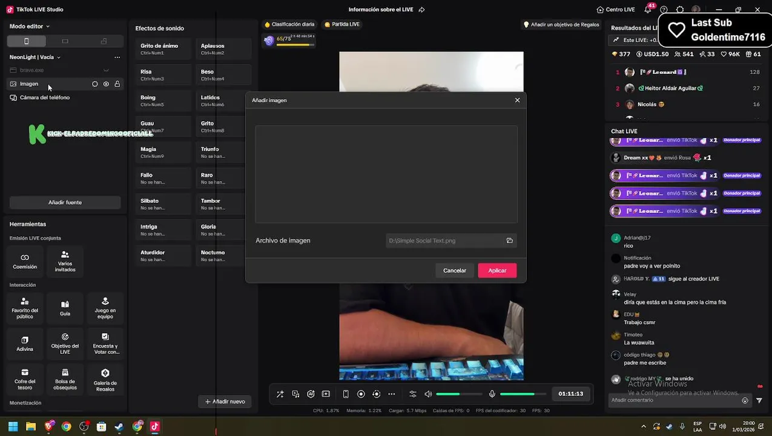Open the Juego en equipo tool
Viewport: 772px width, 436px height.
coord(105,308)
